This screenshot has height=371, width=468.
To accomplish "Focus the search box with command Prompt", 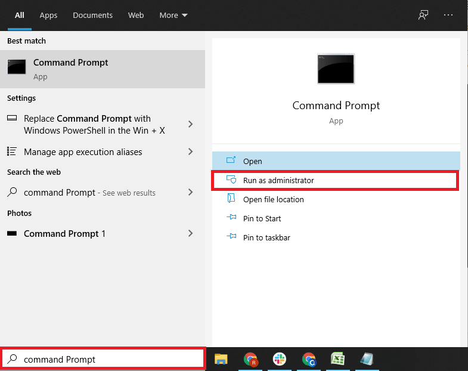I will pos(103,358).
